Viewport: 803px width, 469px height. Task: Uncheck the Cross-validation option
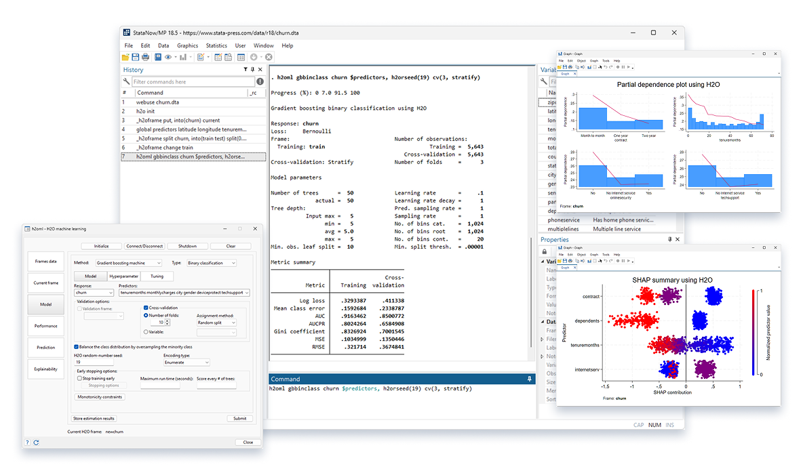(x=146, y=308)
